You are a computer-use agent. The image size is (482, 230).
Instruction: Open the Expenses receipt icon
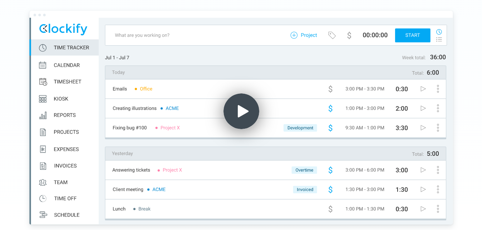(x=43, y=149)
